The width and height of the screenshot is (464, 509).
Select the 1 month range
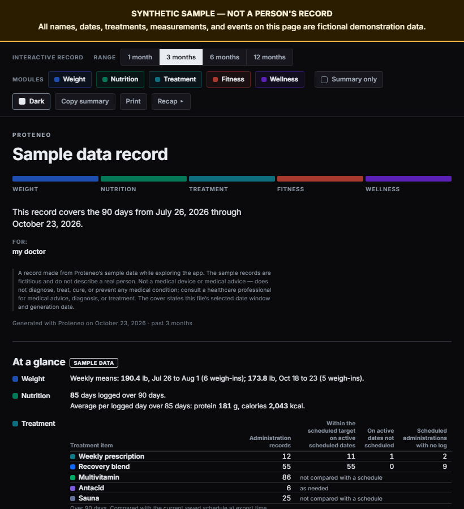(x=140, y=57)
